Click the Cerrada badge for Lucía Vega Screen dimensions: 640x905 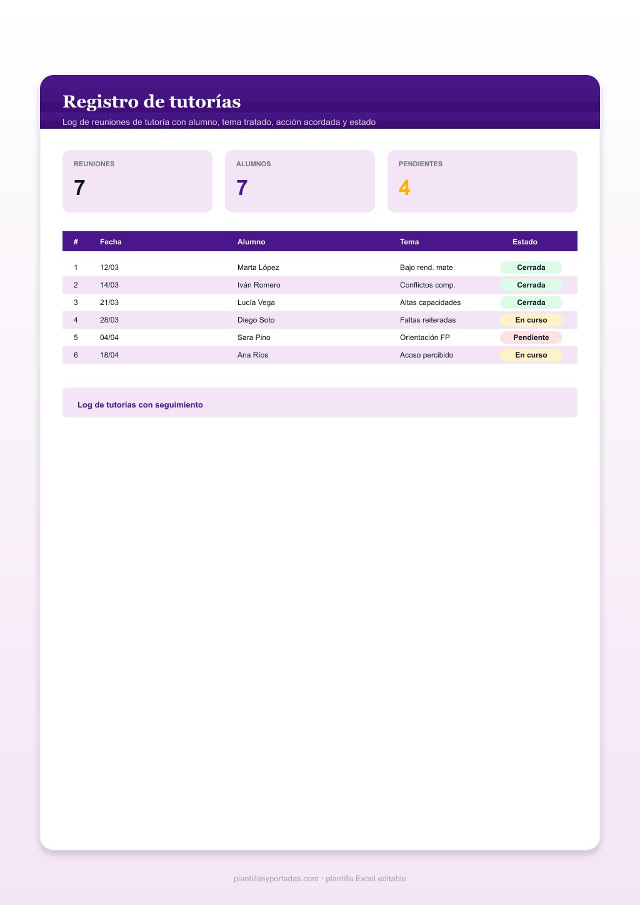point(531,302)
